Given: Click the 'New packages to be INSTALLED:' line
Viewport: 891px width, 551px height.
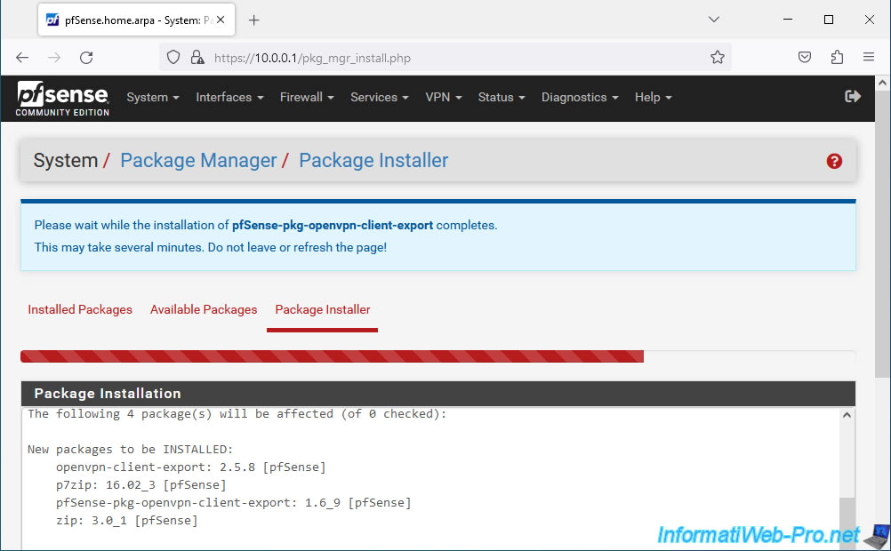Looking at the screenshot, I should coord(130,450).
